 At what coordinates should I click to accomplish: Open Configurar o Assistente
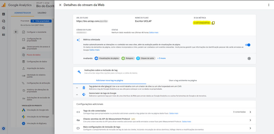[x=36, y=32]
